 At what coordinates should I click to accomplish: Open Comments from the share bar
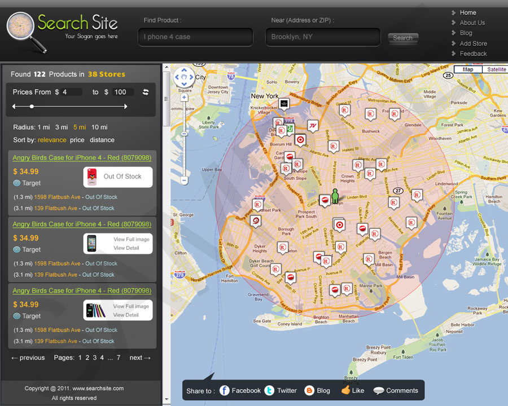point(396,390)
